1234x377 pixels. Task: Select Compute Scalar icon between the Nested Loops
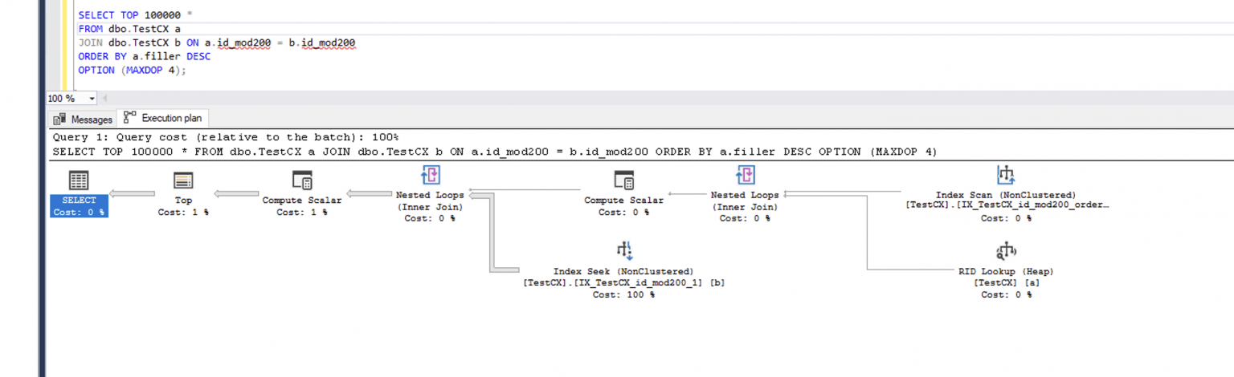pyautogui.click(x=623, y=180)
